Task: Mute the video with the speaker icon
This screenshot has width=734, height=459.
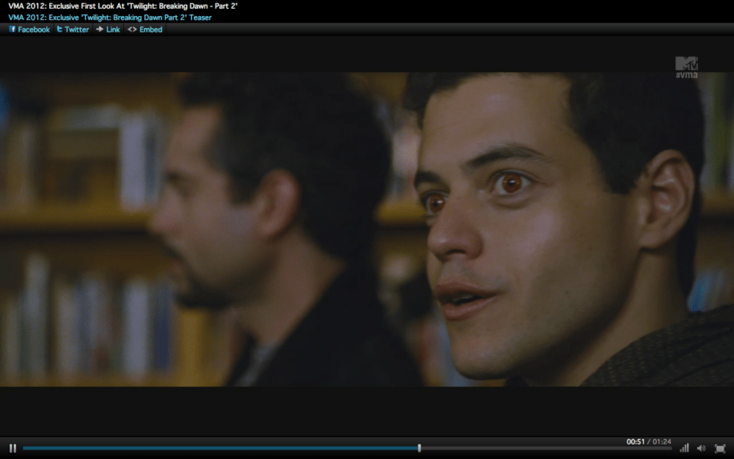Action: 701,448
